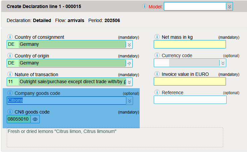
Task: Click info icon for Company goods code
Action: [10, 93]
